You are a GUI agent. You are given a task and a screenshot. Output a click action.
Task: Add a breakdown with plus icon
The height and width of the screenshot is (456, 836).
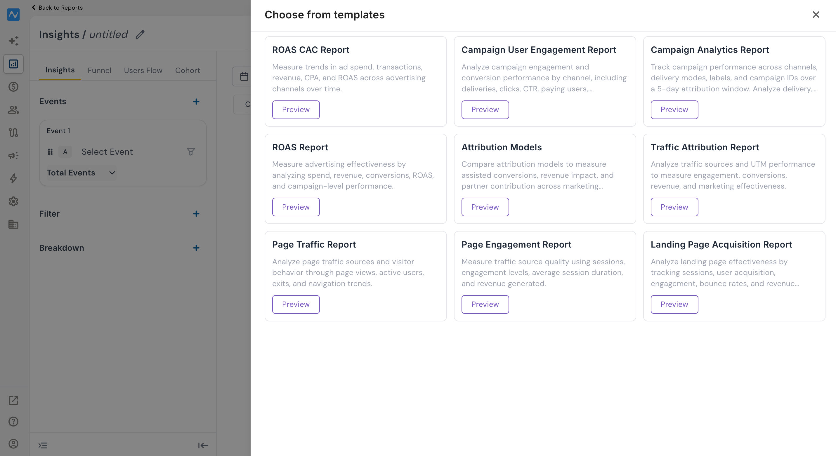click(196, 248)
